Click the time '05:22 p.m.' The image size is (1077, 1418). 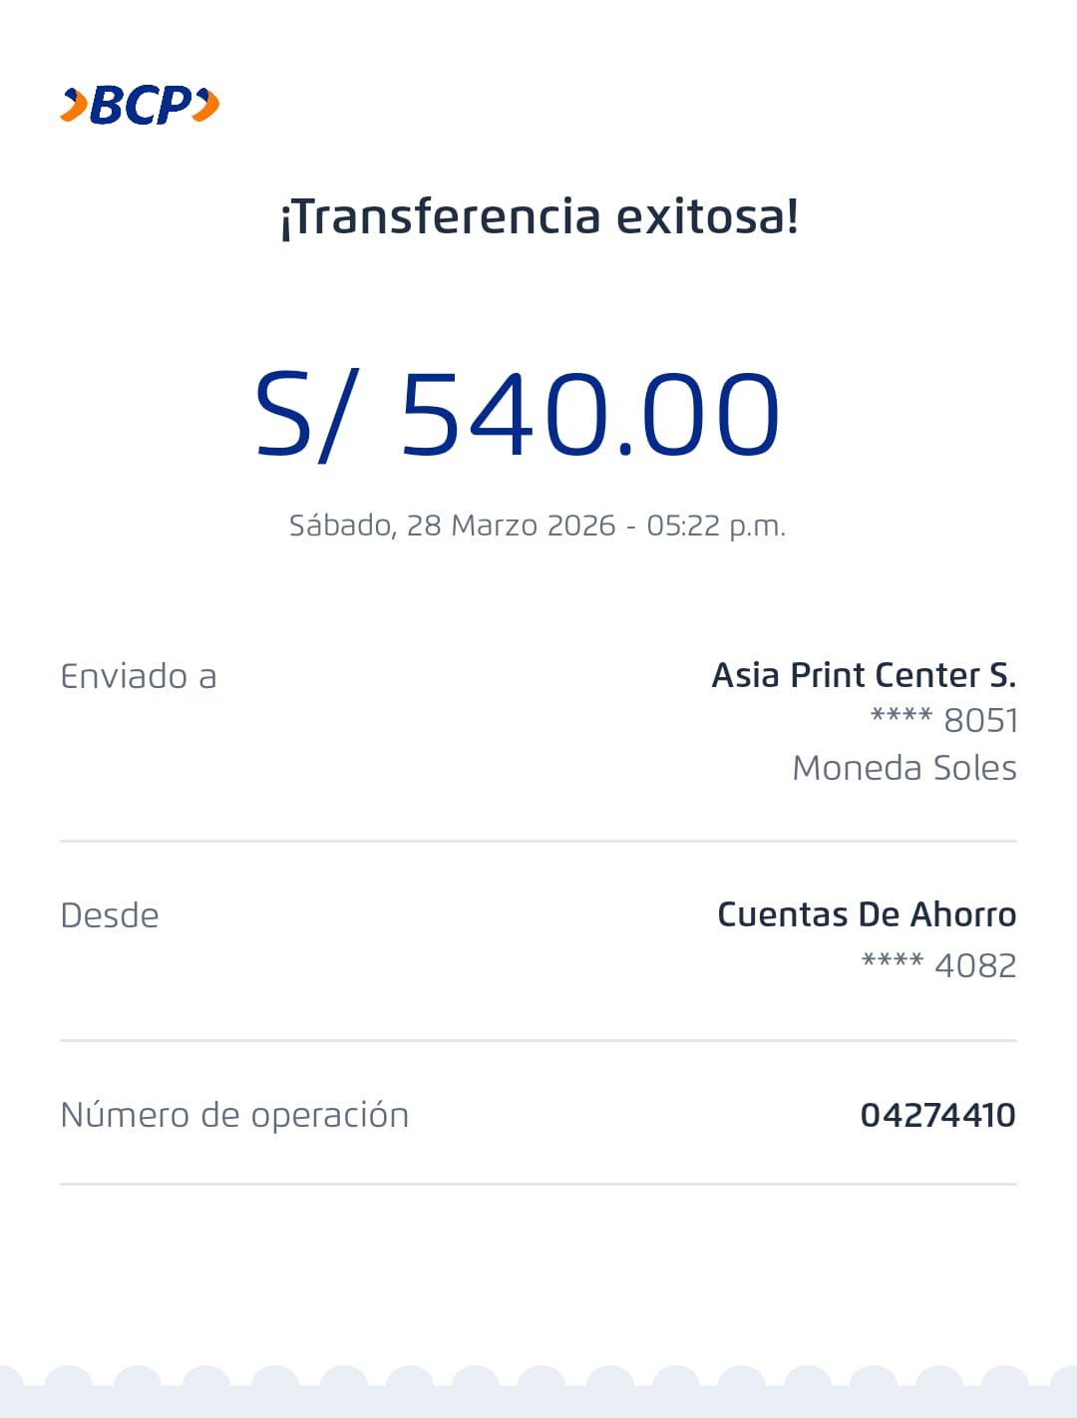[716, 526]
